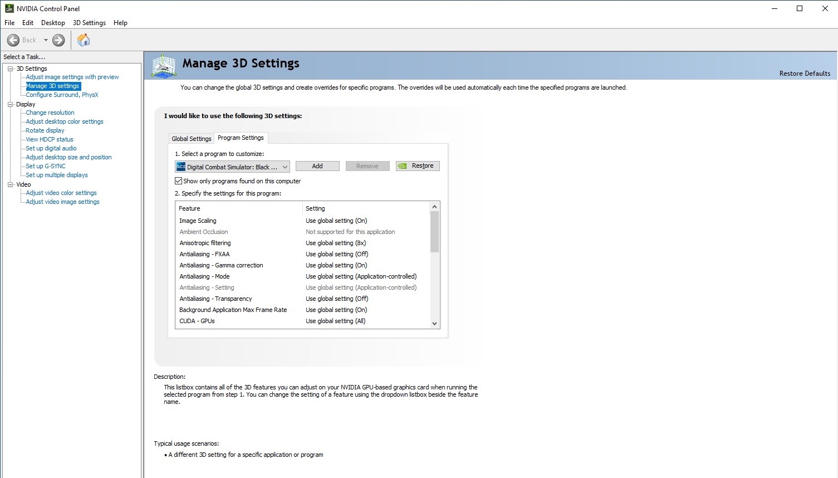Image resolution: width=838 pixels, height=478 pixels.
Task: Open the Edit menu
Action: (x=28, y=23)
